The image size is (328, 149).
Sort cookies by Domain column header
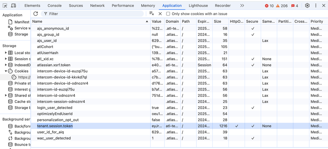click(172, 21)
